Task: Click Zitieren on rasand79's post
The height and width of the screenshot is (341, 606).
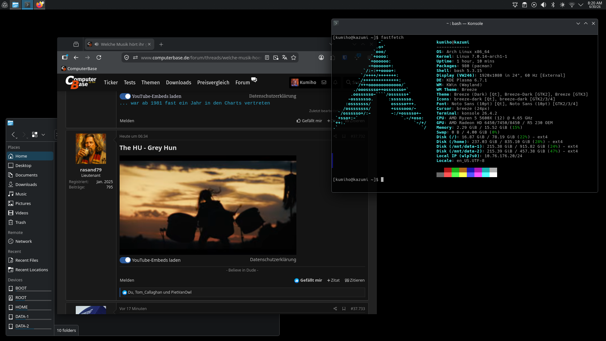Action: (x=355, y=280)
